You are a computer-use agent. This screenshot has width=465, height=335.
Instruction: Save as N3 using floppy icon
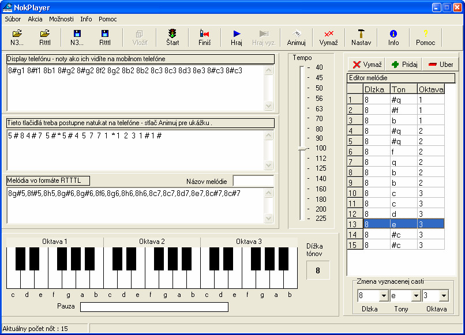pyautogui.click(x=77, y=37)
